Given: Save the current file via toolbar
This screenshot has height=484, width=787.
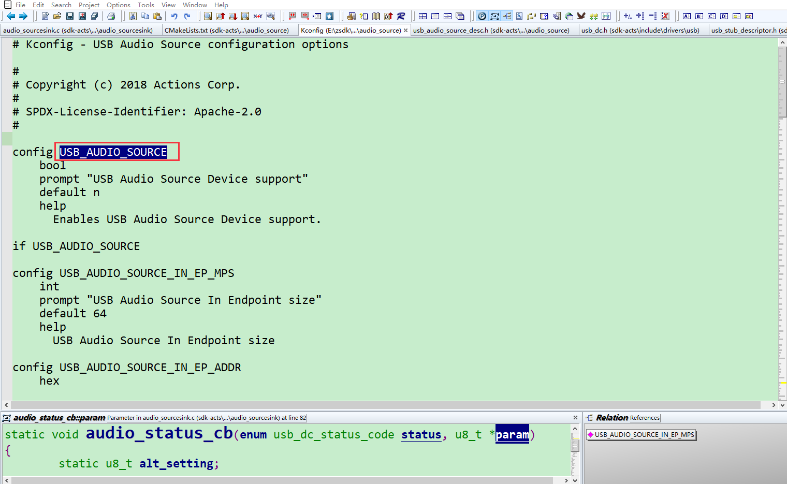Looking at the screenshot, I should point(69,16).
